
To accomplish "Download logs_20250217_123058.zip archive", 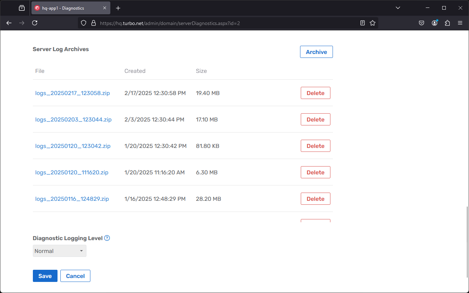I will point(73,93).
